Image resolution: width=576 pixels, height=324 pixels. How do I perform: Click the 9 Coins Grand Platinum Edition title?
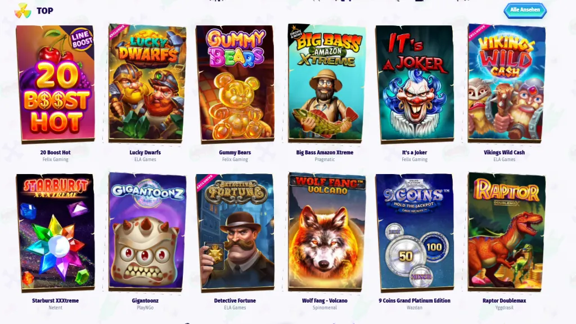tap(415, 300)
